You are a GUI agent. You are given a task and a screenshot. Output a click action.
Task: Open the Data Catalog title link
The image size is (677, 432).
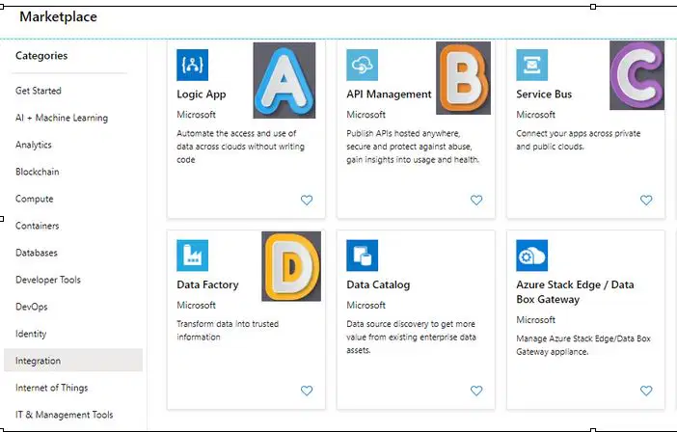coord(378,284)
